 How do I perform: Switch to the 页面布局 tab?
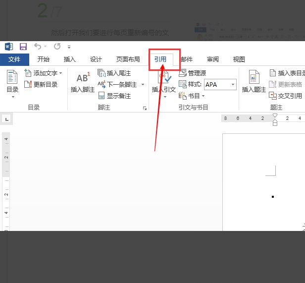[128, 59]
